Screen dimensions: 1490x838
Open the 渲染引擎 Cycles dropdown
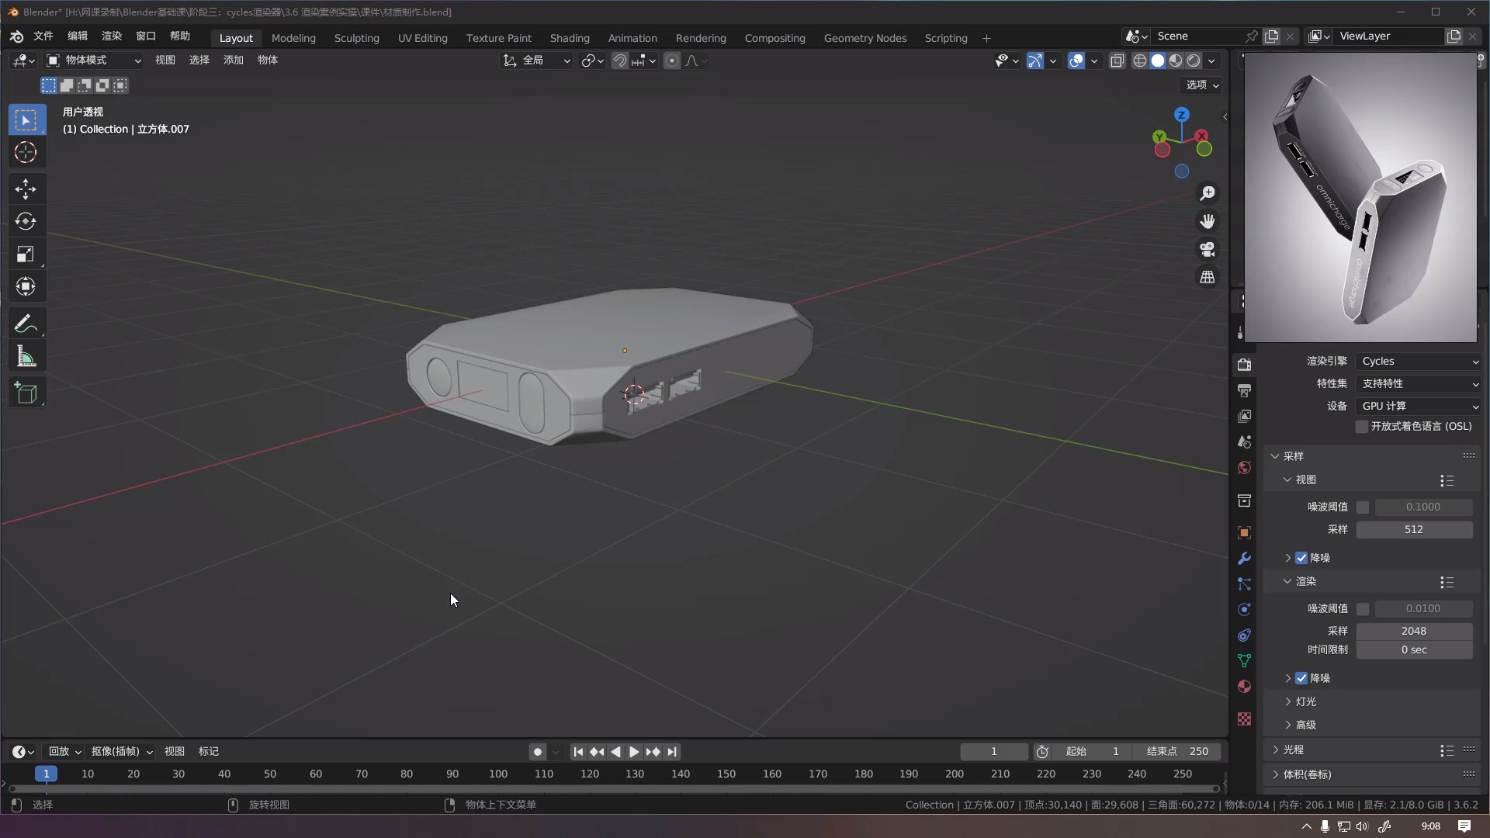tap(1420, 361)
